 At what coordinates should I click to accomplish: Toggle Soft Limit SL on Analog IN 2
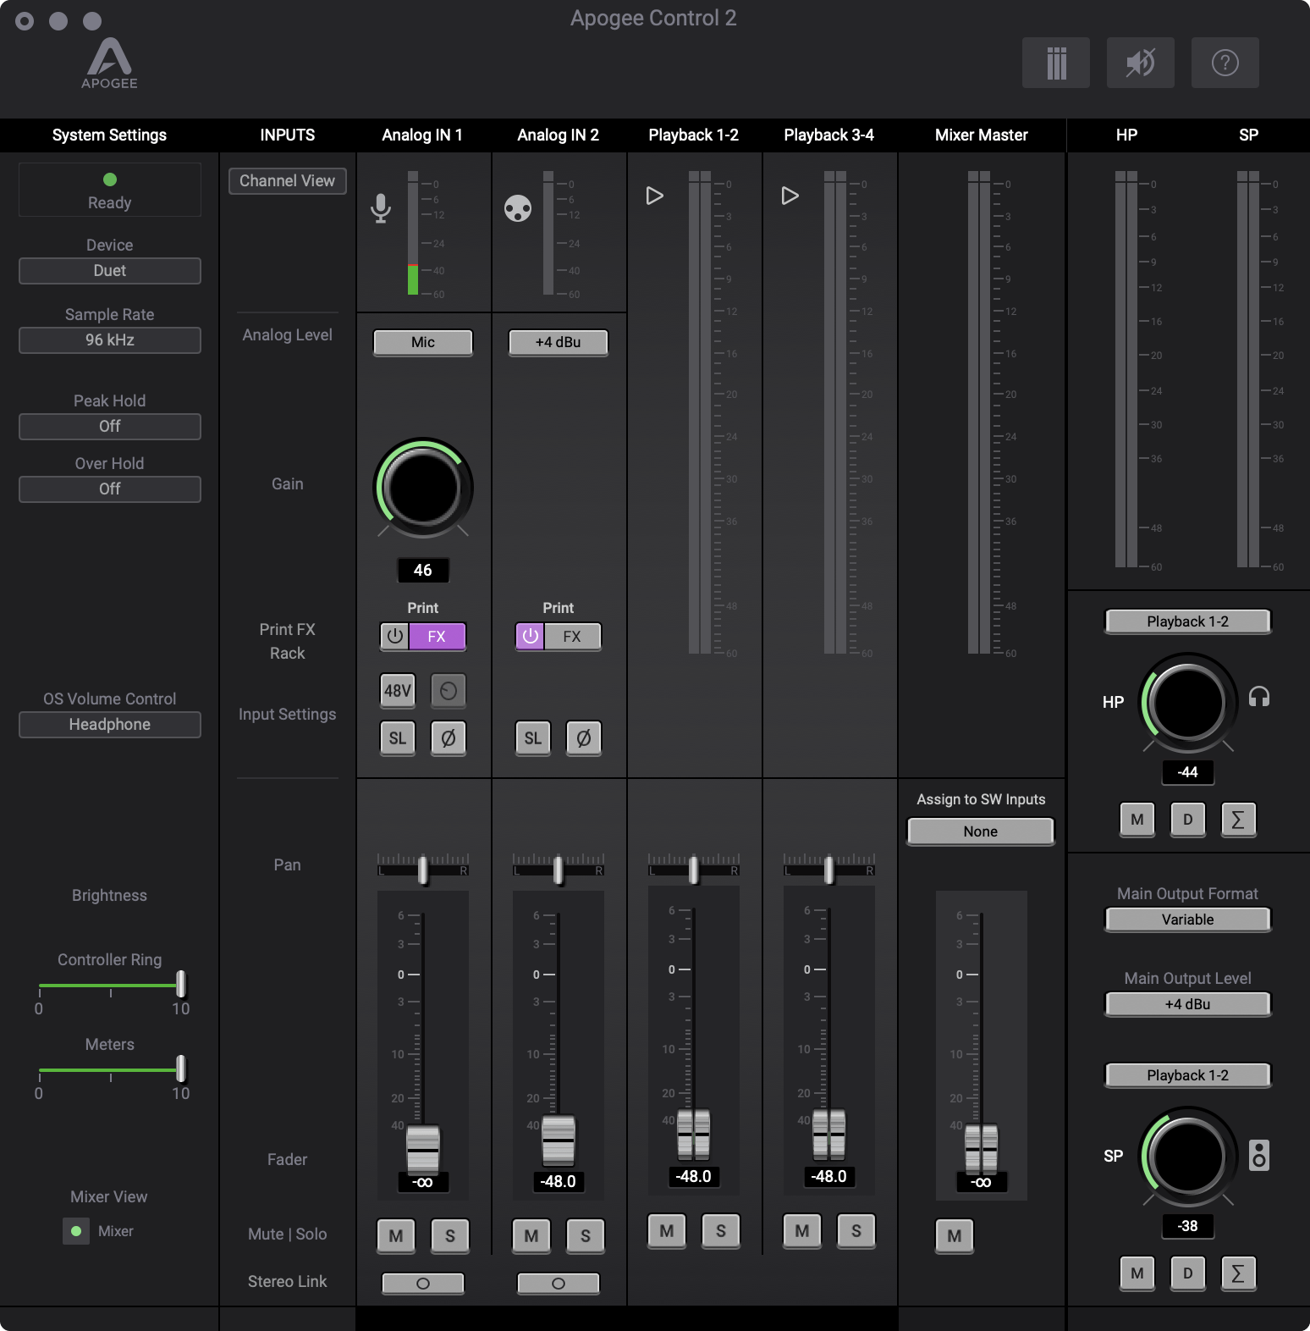[x=533, y=737]
